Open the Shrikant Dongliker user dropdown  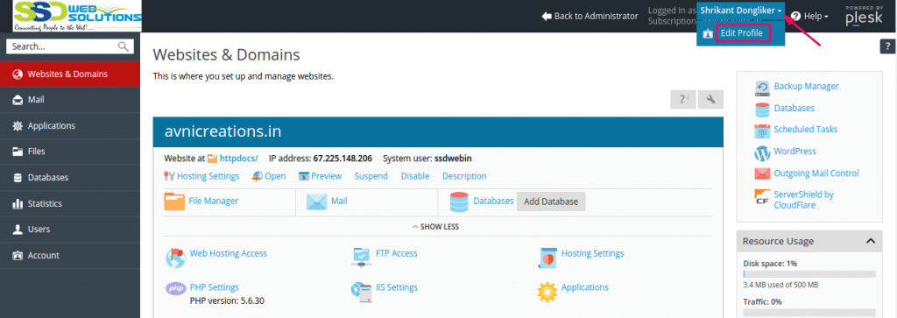[x=741, y=11]
